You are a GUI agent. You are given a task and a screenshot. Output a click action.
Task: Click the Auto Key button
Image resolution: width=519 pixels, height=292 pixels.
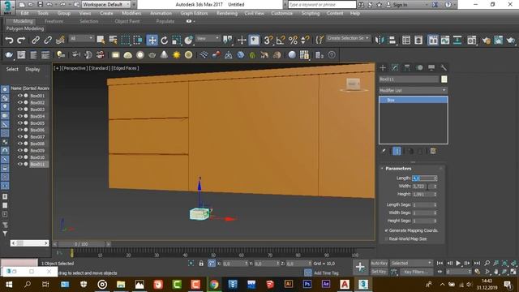[379, 263]
